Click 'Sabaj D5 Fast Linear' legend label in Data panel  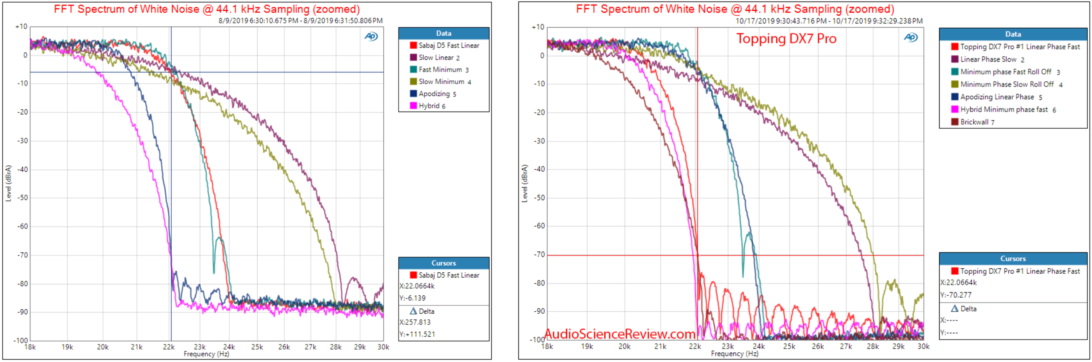tap(449, 45)
